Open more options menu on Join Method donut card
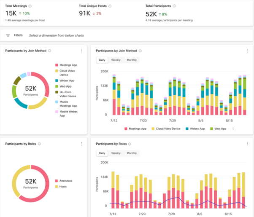Viewport: 254px width, 217px height. click(x=81, y=51)
